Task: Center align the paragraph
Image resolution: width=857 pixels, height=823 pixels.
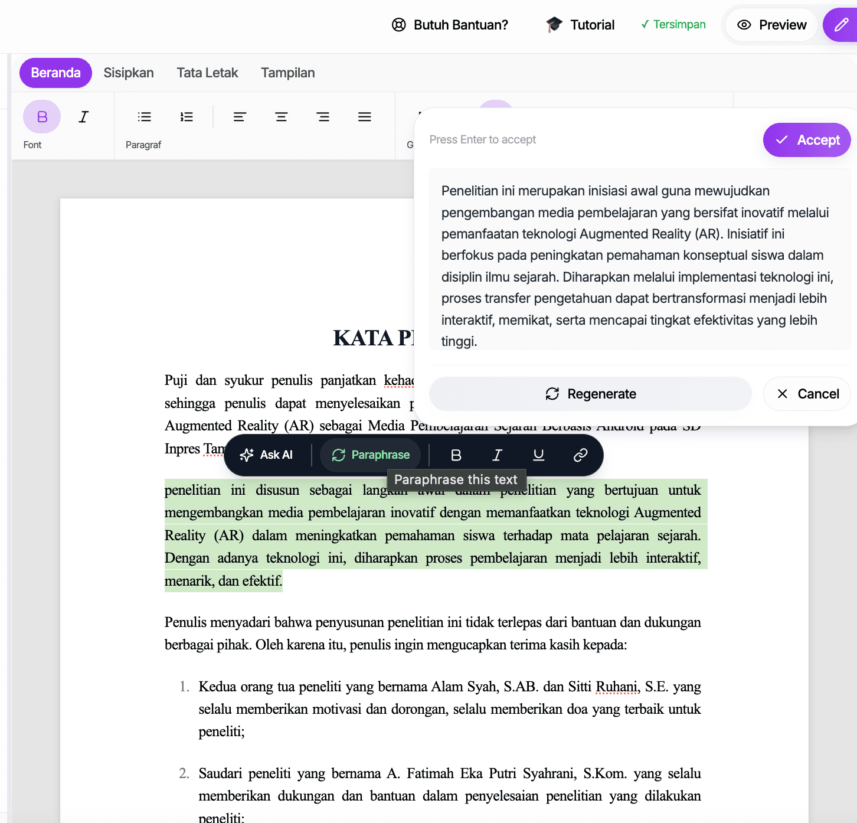Action: (x=282, y=117)
